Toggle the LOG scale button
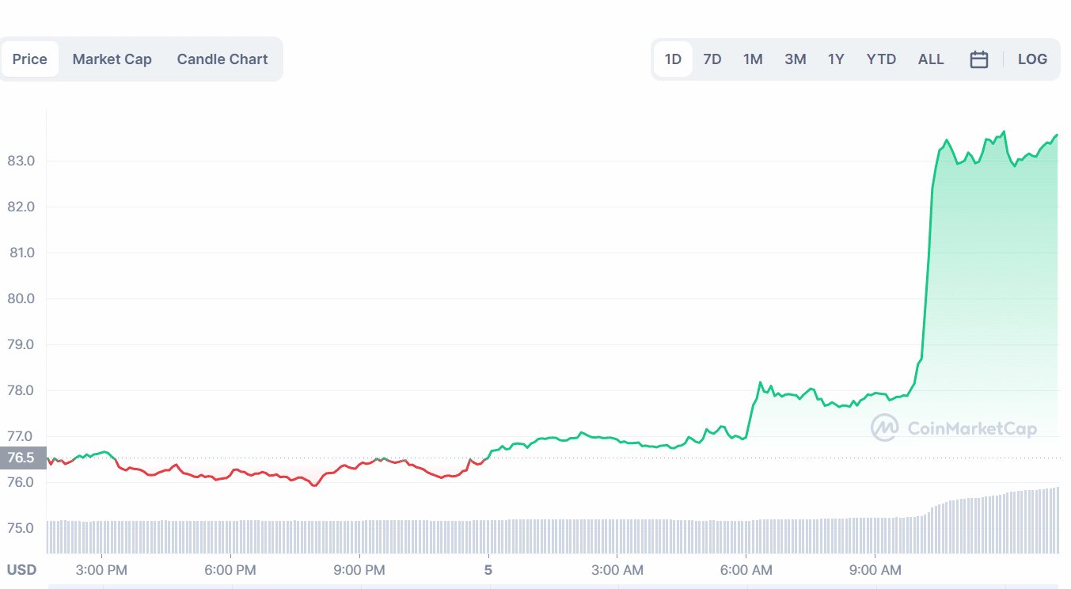This screenshot has height=589, width=1071. [1032, 59]
